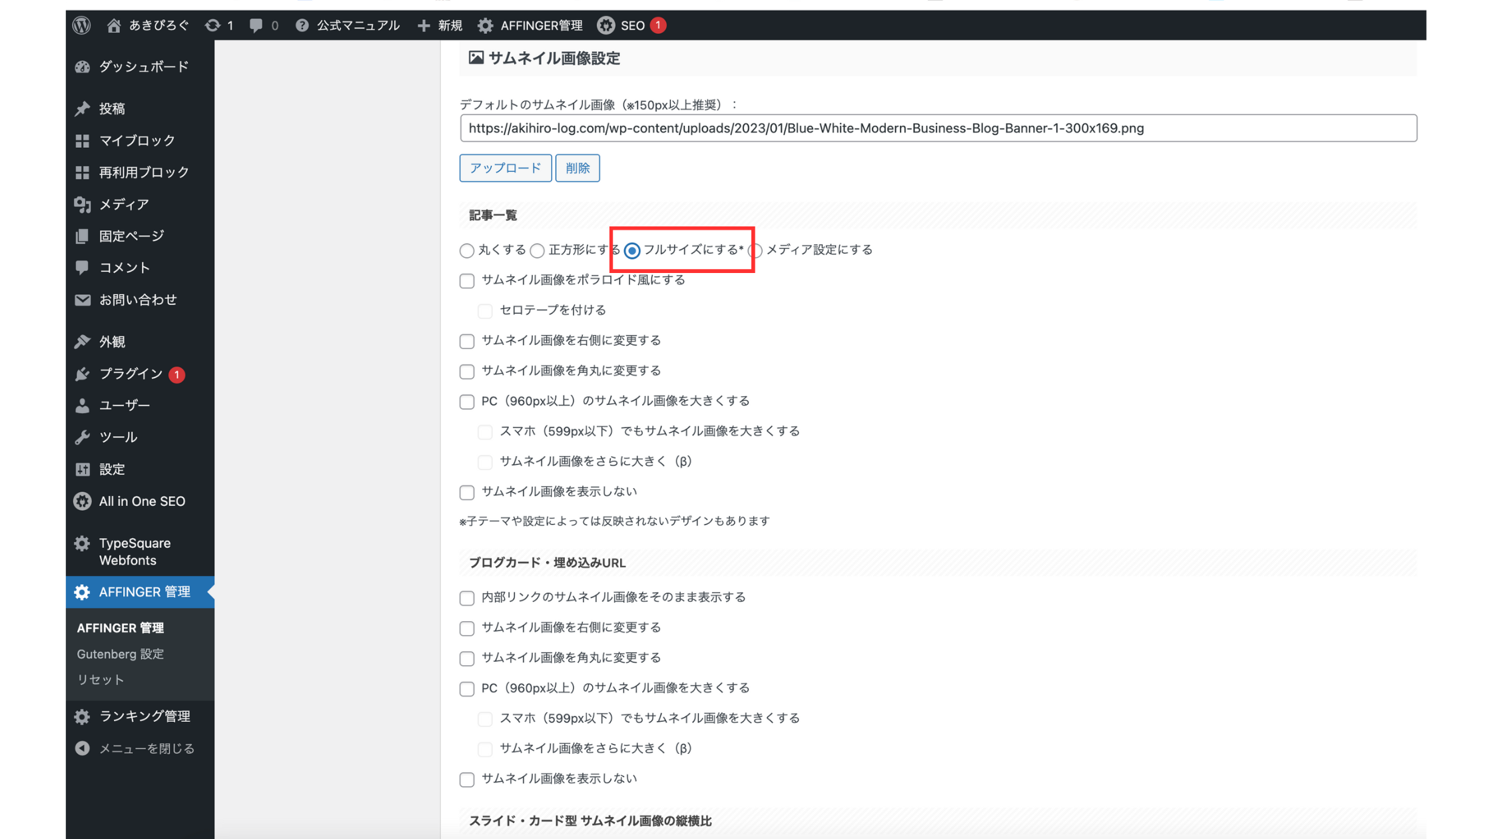The height and width of the screenshot is (839, 1492).
Task: Click the WordPress logo icon
Action: coord(81,25)
